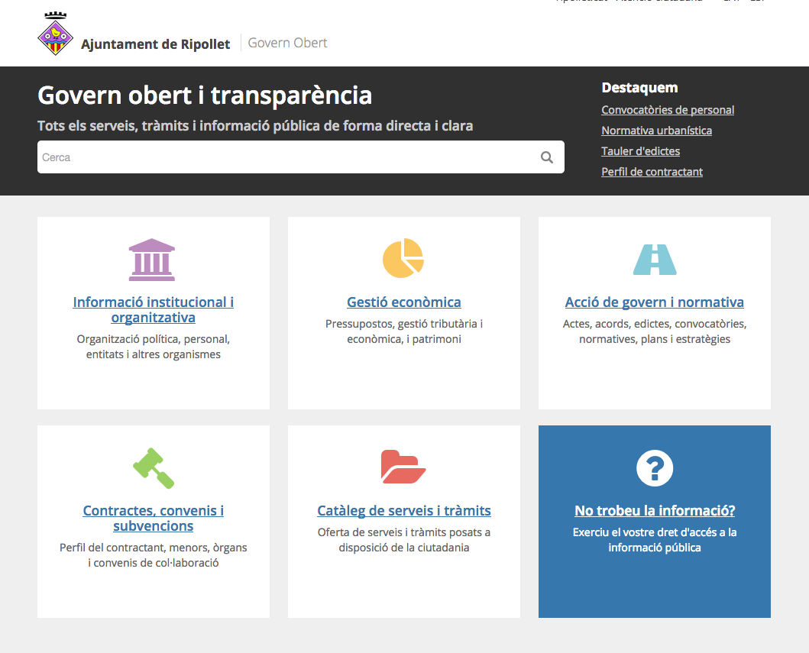Click the magnifying glass search icon

547,157
